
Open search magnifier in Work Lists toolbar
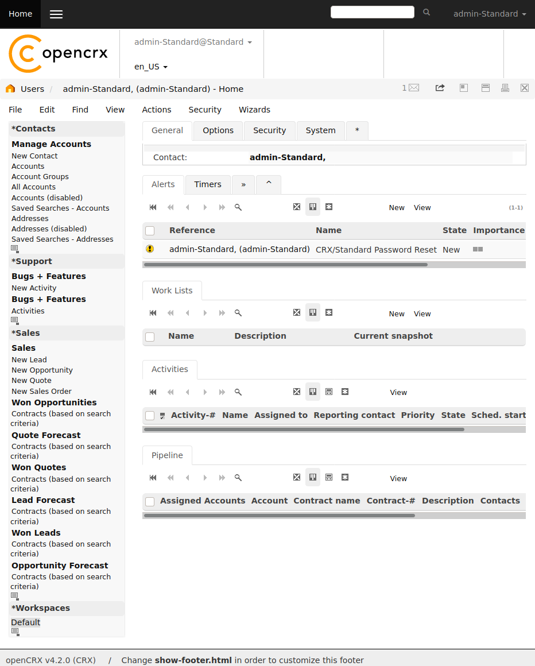point(238,313)
